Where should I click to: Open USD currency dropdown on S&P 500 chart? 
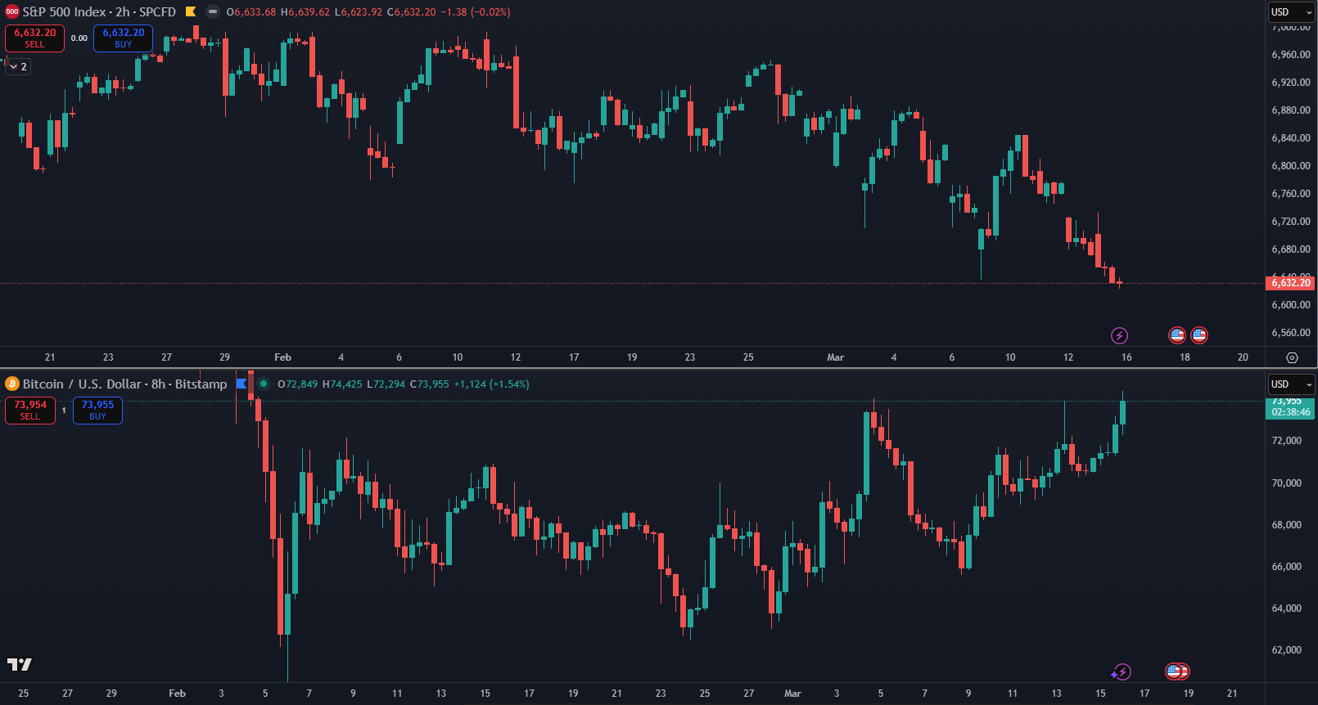click(1291, 12)
